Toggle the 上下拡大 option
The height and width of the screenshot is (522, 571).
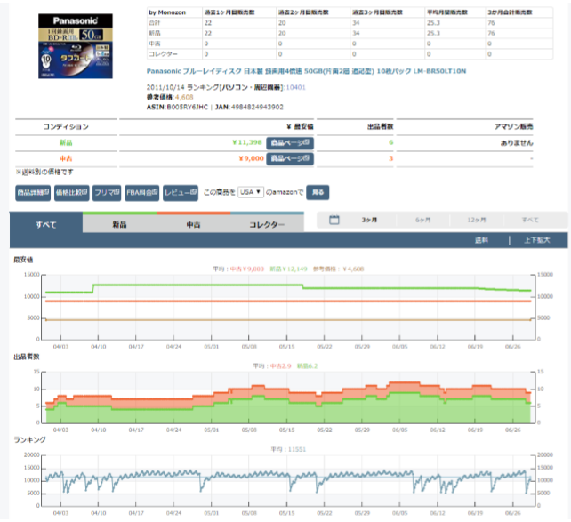click(x=537, y=240)
